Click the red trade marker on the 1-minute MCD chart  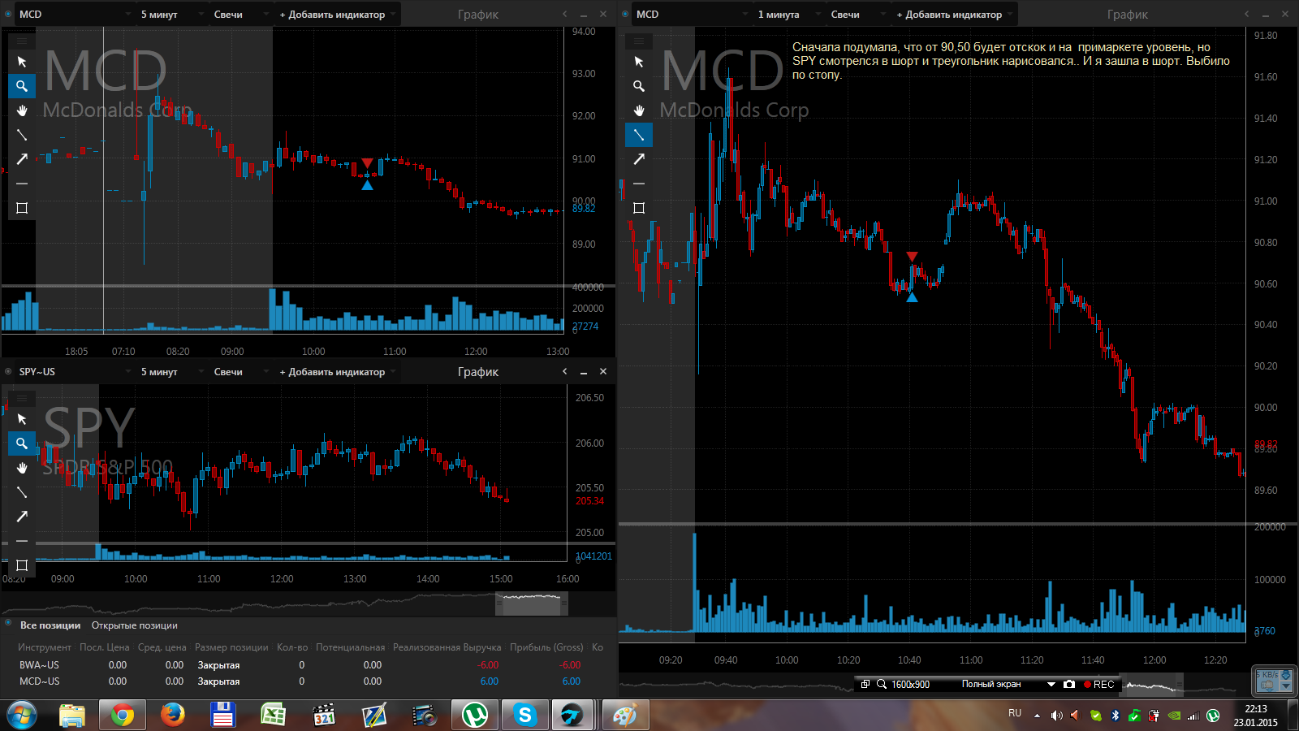(x=912, y=257)
